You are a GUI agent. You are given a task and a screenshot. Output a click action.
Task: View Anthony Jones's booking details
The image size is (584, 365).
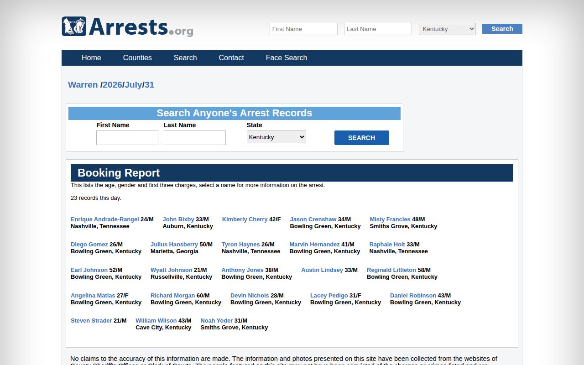click(243, 270)
